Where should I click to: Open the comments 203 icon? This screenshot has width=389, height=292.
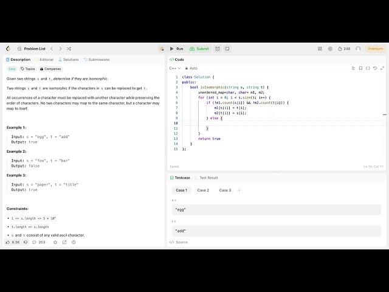click(x=39, y=242)
